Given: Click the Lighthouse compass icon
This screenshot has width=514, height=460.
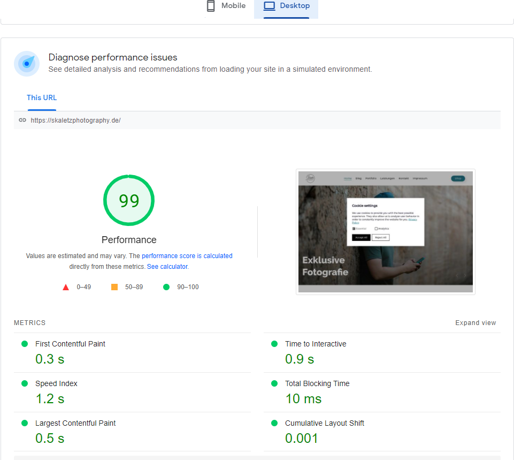Looking at the screenshot, I should point(27,64).
